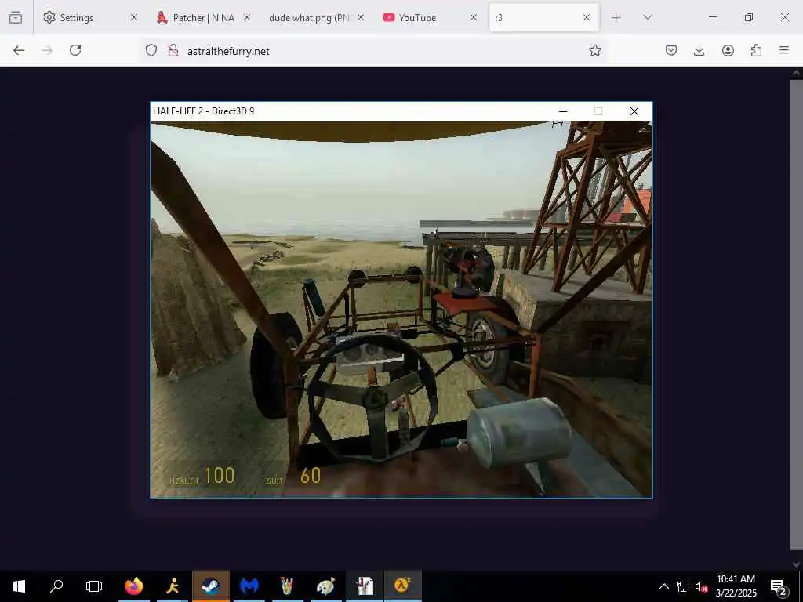This screenshot has height=602, width=803.
Task: Open the Firefox application menu
Action: [x=784, y=50]
